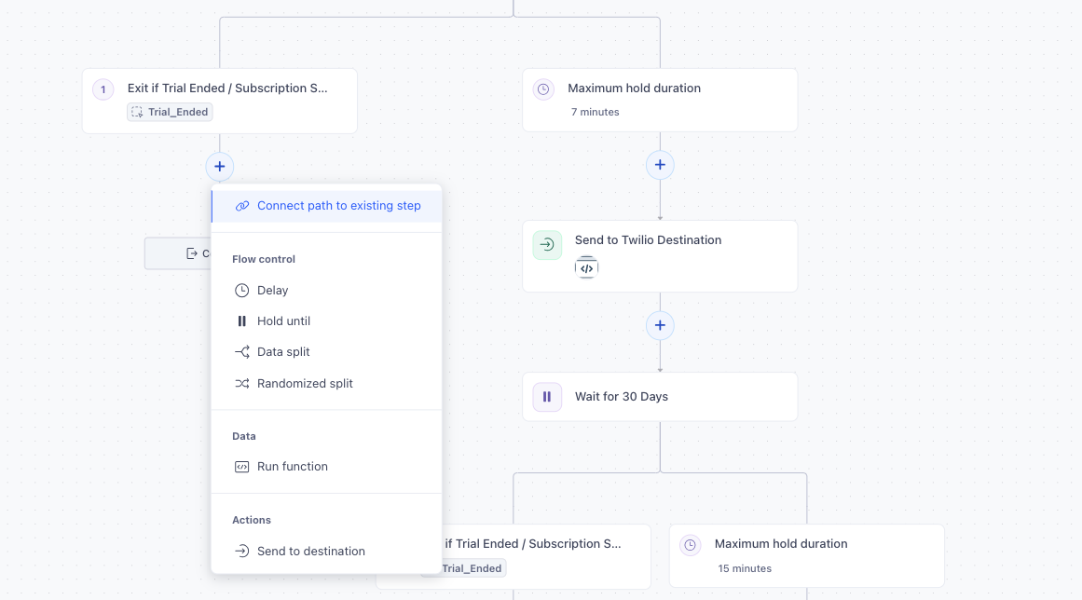
Task: Click the chain link icon beside Connect path
Action: coord(242,205)
